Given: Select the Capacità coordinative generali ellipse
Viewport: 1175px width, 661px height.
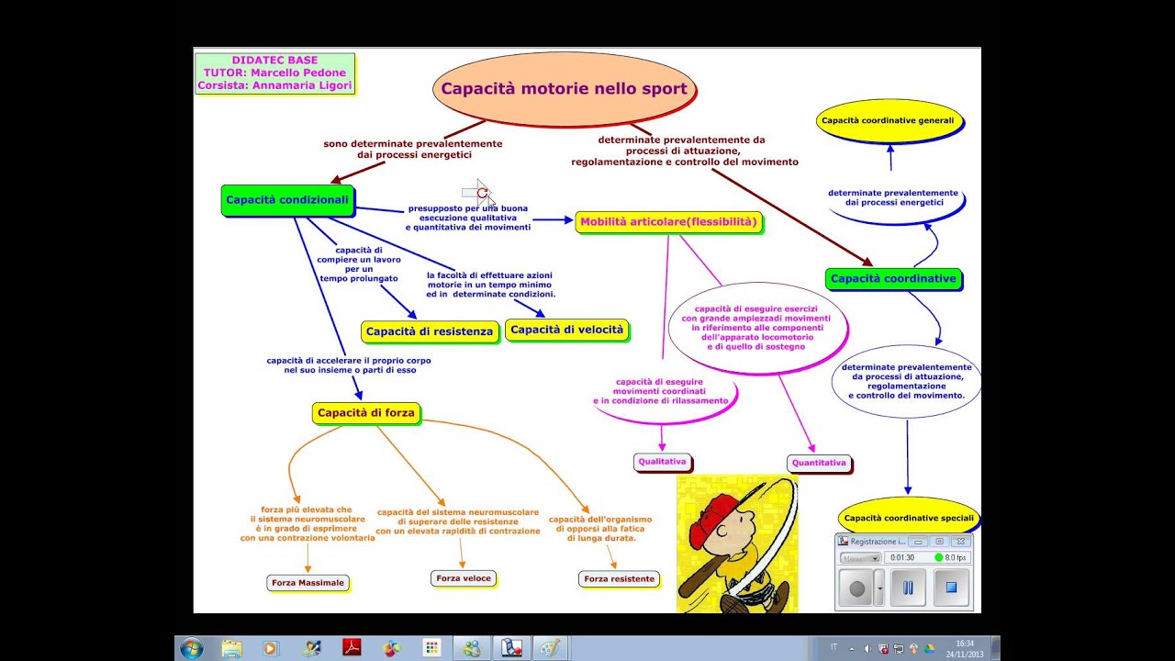Looking at the screenshot, I should (x=889, y=120).
